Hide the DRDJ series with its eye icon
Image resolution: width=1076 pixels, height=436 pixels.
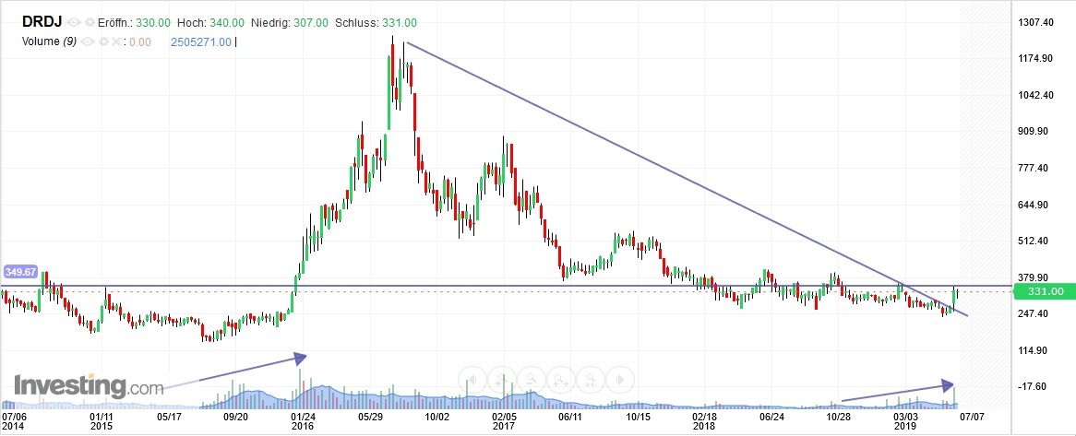(74, 23)
